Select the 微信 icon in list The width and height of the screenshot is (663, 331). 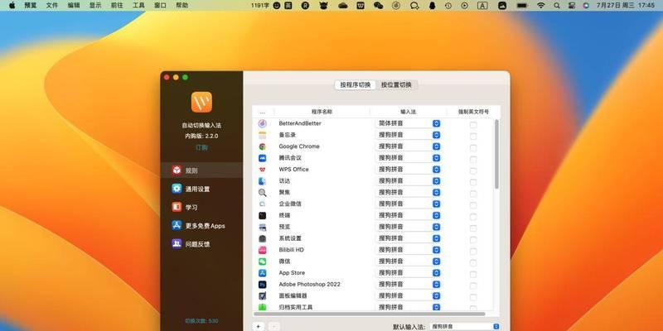pyautogui.click(x=262, y=261)
